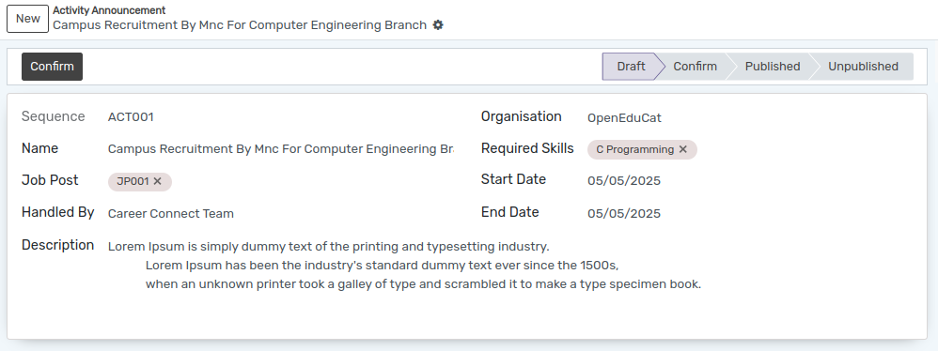
Task: Edit the Name input field
Action: [281, 149]
